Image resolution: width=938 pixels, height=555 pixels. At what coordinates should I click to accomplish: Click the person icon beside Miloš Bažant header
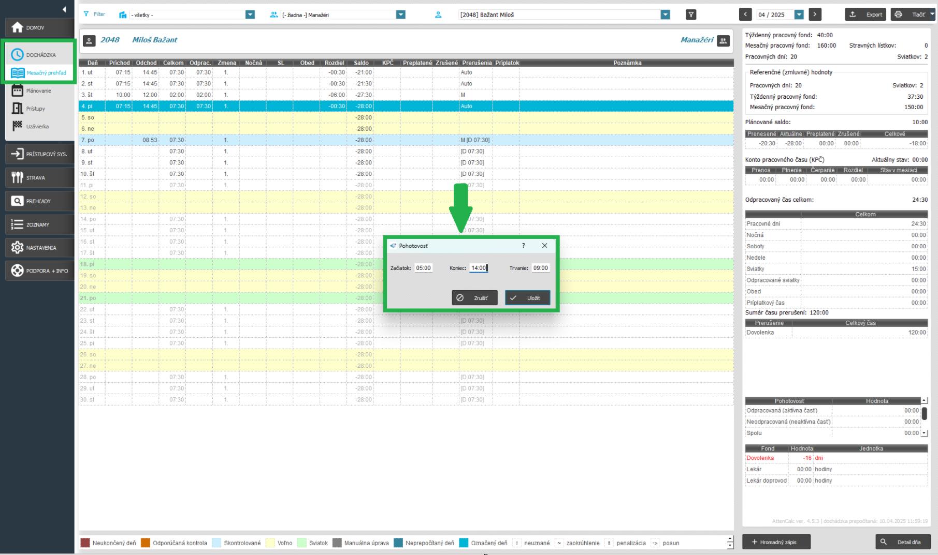(x=89, y=40)
